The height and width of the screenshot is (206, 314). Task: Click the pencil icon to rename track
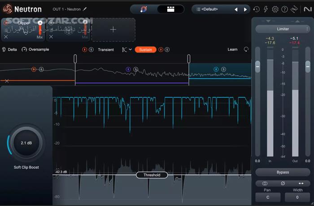tap(85, 9)
